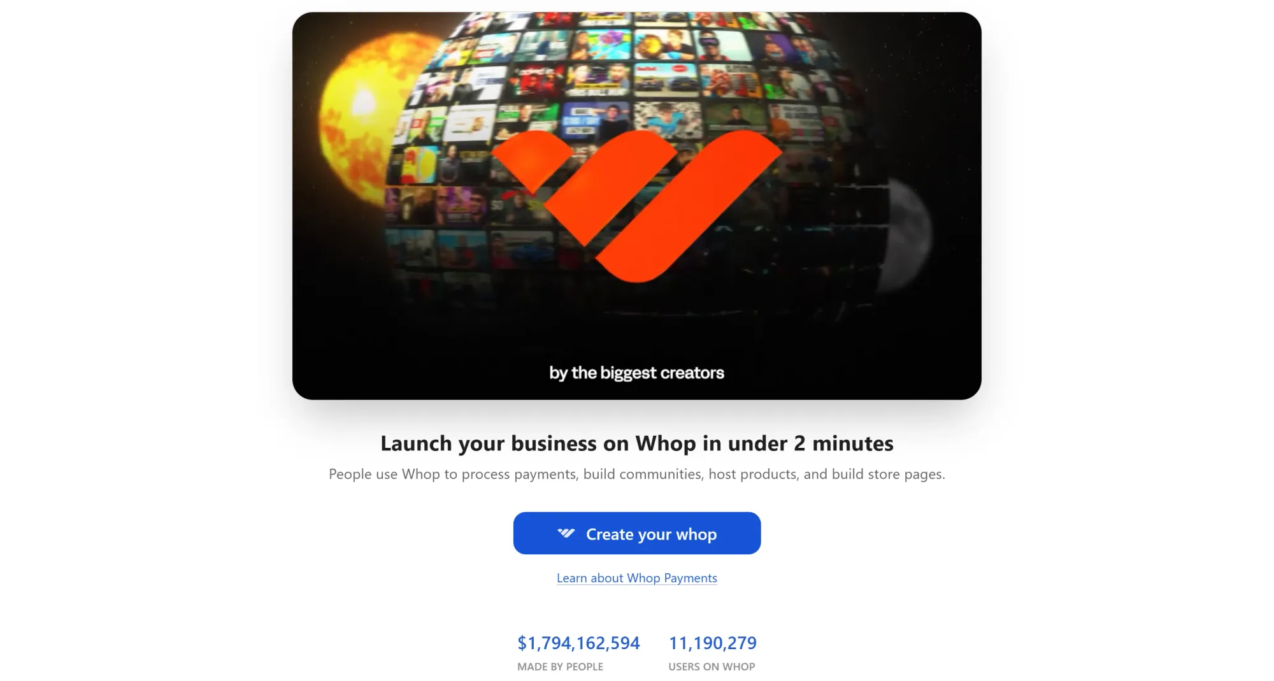
Task: Select the thumbnail of two people holding a giant coin
Action: [x=663, y=45]
